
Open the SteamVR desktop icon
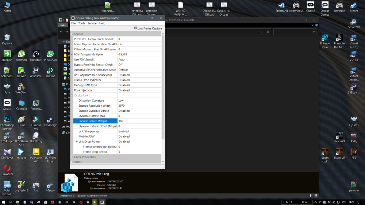pos(354,23)
